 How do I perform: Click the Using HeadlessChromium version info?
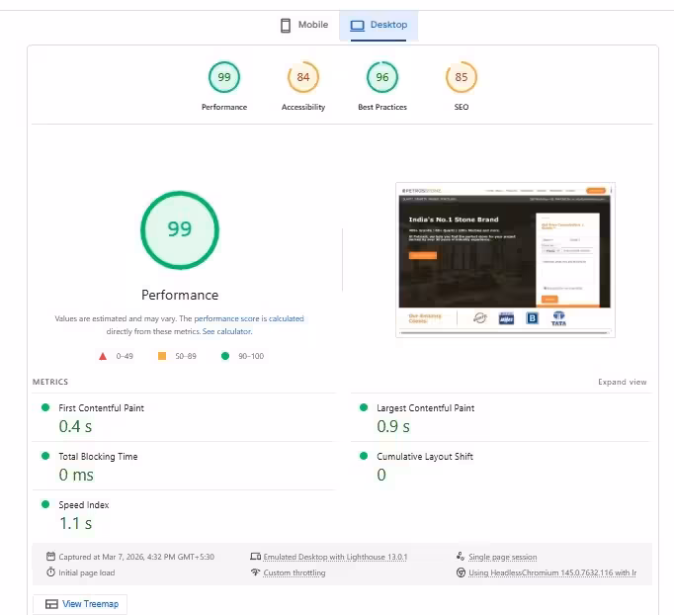552,572
